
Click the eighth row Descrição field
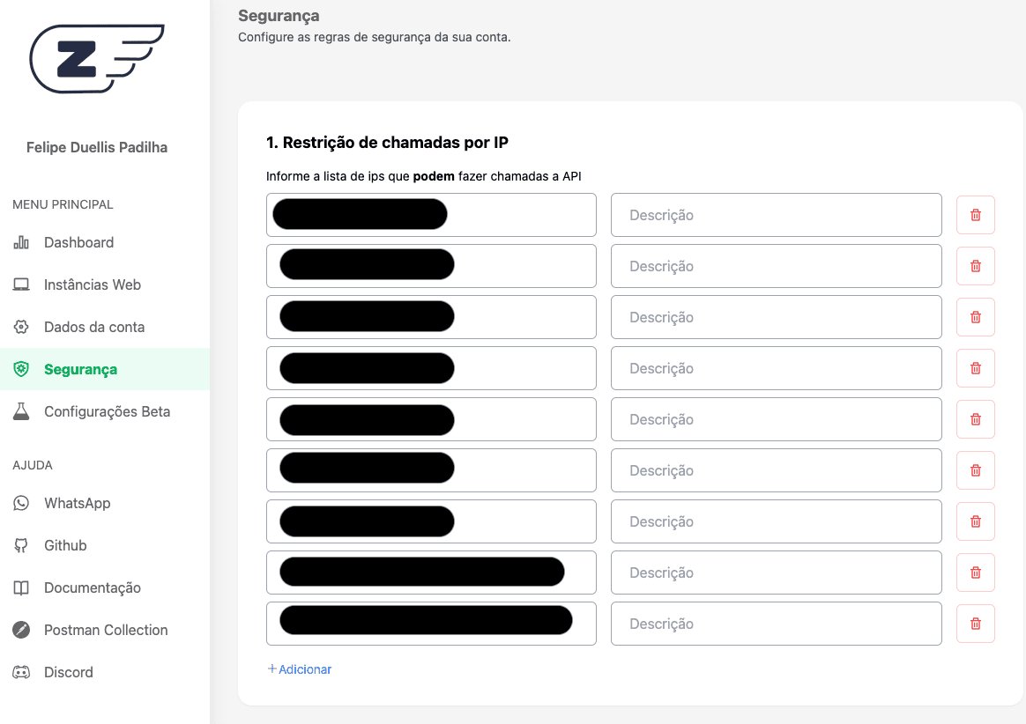coord(776,573)
